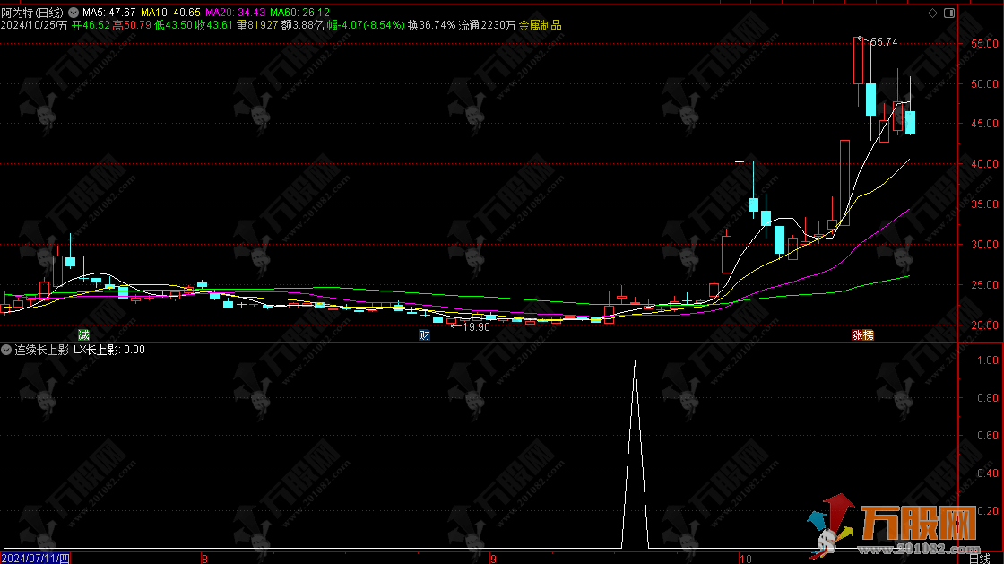Click the volume value 量81927
Image resolution: width=1004 pixels, height=564 pixels.
(x=256, y=25)
